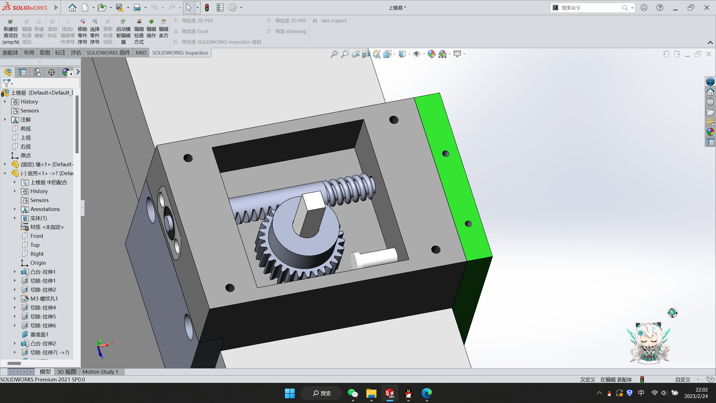This screenshot has width=716, height=403.
Task: Switch to the 评估 tab
Action: click(x=76, y=53)
